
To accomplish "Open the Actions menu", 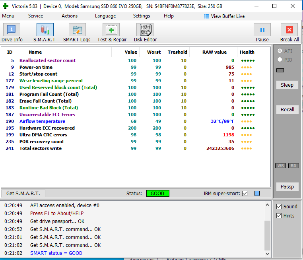I will point(70,16).
